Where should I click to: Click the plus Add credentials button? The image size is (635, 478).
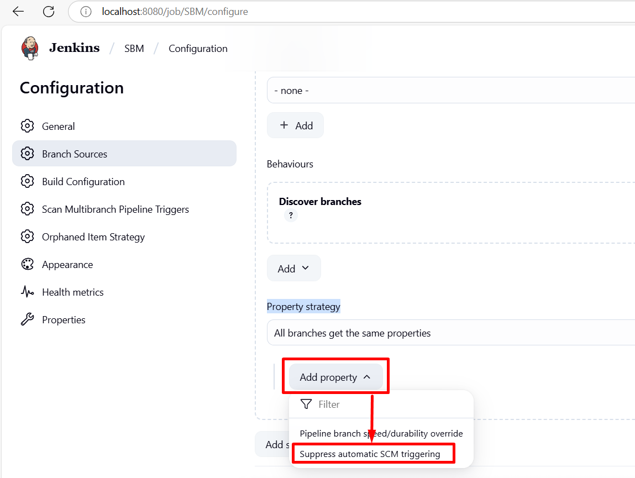point(295,125)
